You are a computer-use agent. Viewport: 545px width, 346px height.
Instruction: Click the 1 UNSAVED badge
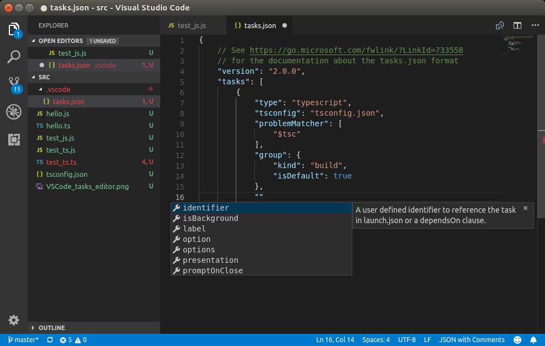[x=102, y=41]
